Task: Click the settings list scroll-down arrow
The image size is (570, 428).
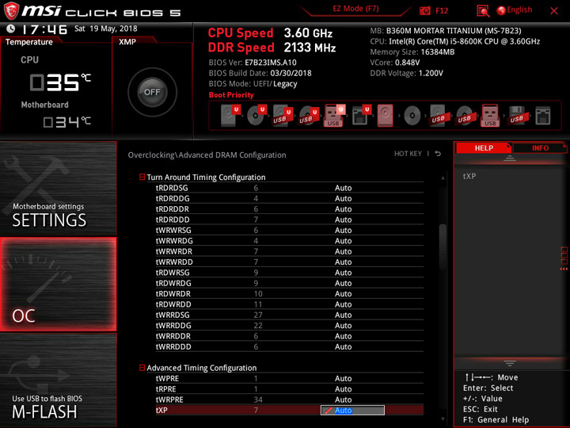Action: (x=443, y=419)
